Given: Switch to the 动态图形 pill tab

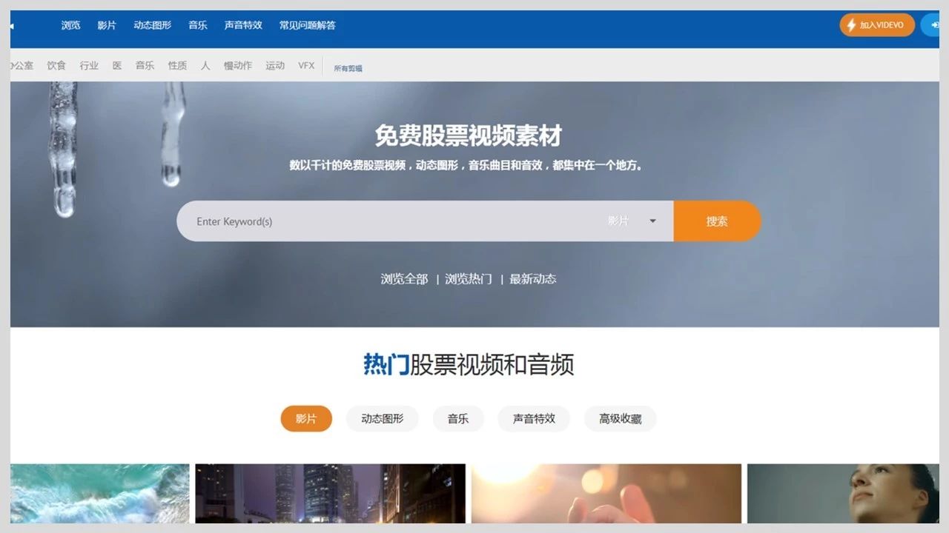Looking at the screenshot, I should (382, 418).
